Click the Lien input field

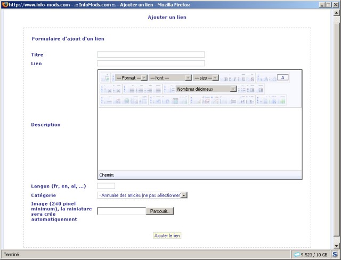coord(151,64)
